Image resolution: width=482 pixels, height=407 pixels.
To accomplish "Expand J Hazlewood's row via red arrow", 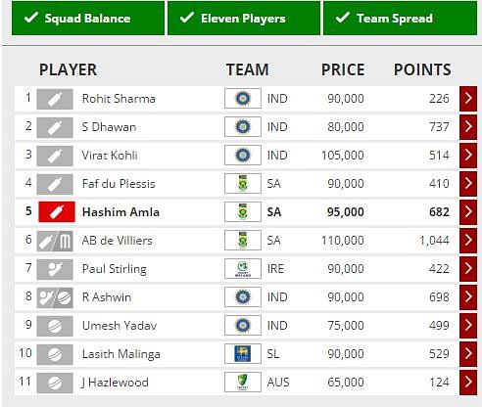I will pos(468,383).
